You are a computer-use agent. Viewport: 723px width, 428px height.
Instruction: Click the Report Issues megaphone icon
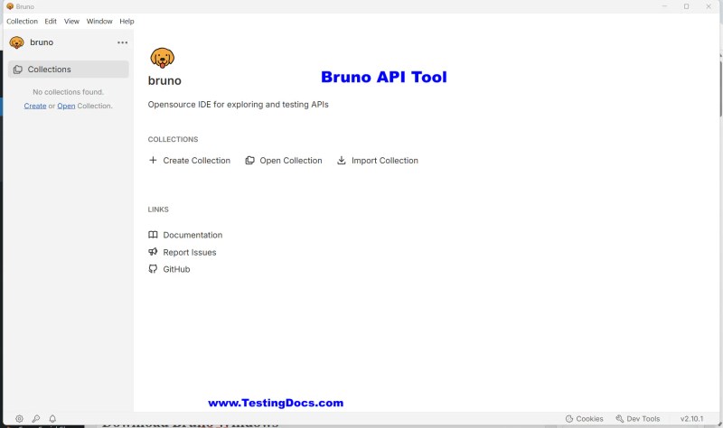click(x=153, y=252)
